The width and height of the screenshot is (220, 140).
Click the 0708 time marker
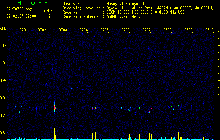click(168, 30)
